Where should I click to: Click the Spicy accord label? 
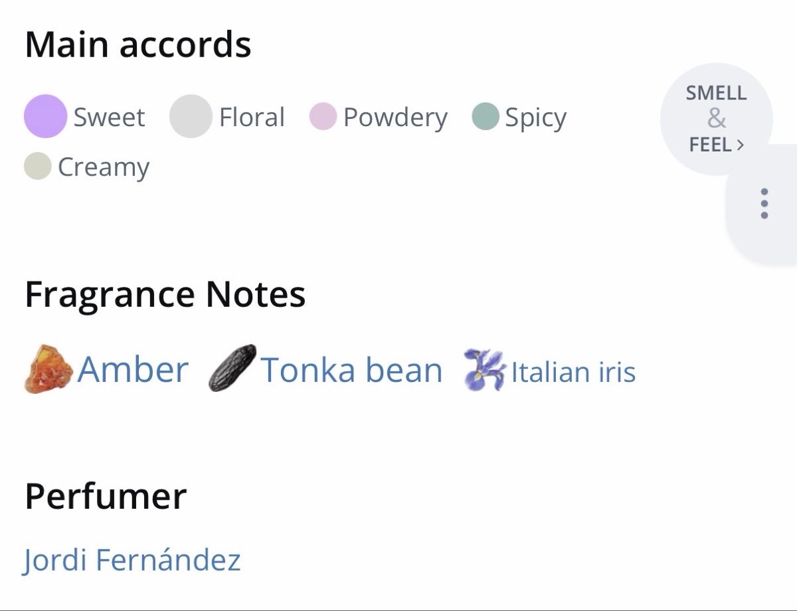pos(536,118)
